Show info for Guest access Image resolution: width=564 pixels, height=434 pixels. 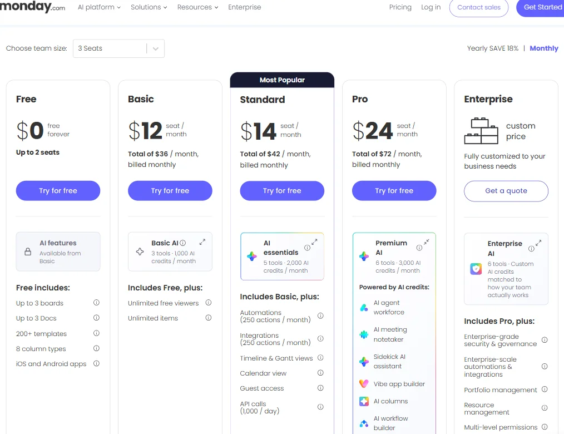[320, 388]
